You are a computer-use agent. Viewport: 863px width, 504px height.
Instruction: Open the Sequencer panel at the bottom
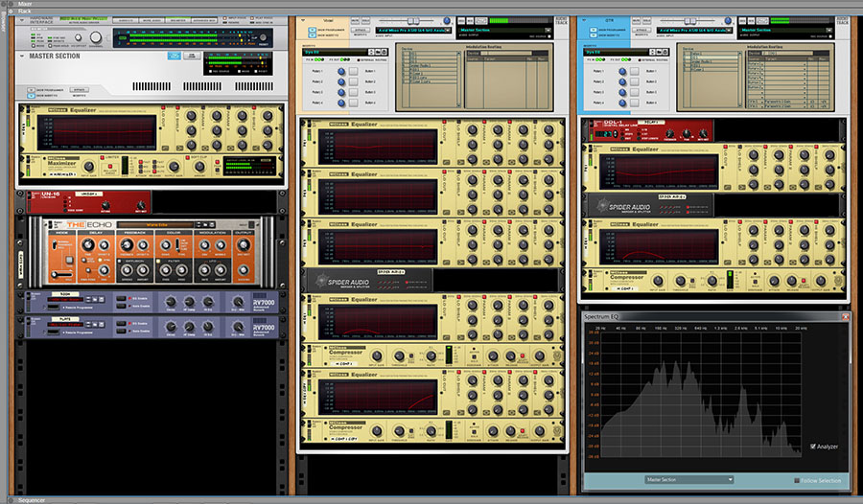35,499
